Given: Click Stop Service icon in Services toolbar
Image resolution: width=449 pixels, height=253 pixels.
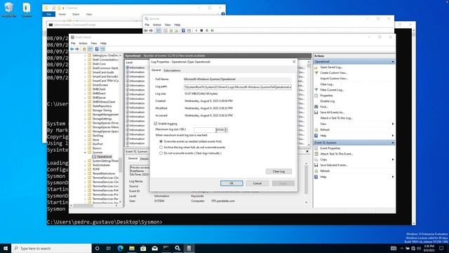Looking at the screenshot, I should point(201,30).
